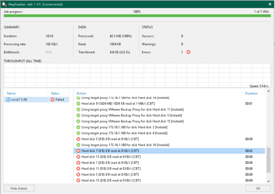The height and width of the screenshot is (194, 275).
Task: Click the replication job icon in title bar
Action: [5, 4]
